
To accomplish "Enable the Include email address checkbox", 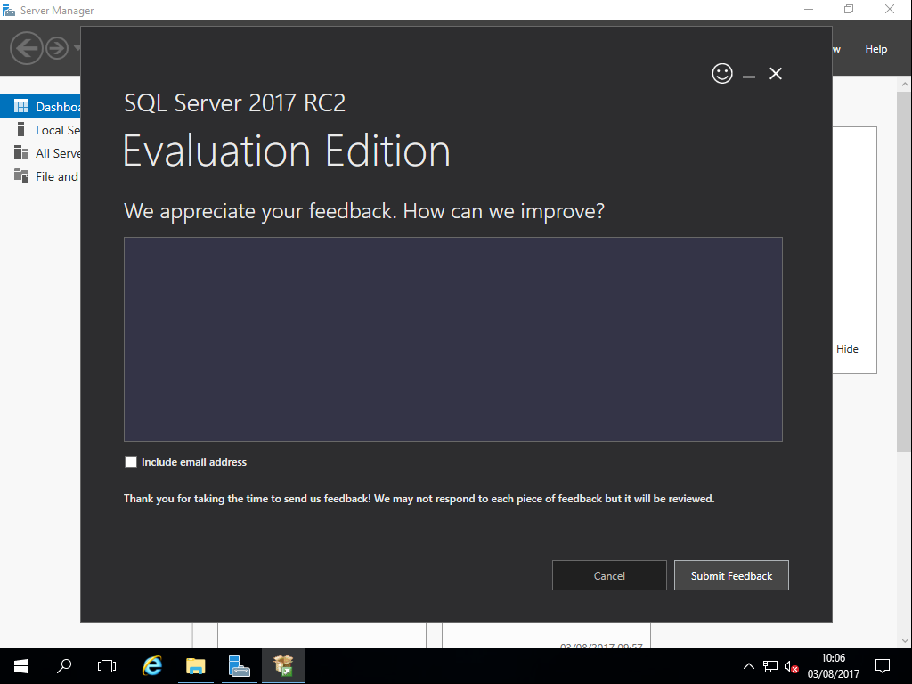I will pyautogui.click(x=131, y=462).
